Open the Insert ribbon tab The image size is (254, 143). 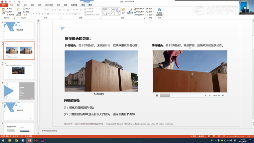(19, 5)
